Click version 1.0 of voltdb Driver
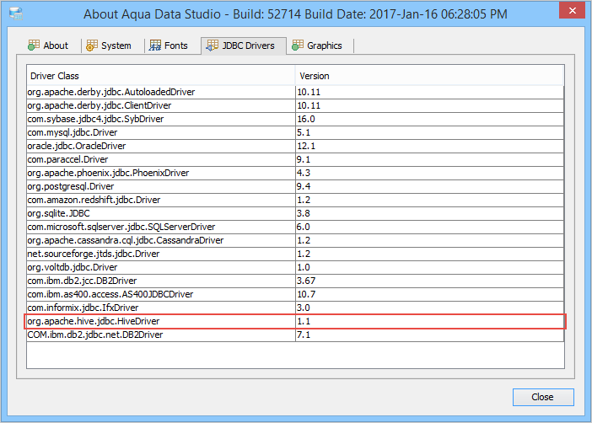This screenshot has height=423, width=592. pos(304,268)
